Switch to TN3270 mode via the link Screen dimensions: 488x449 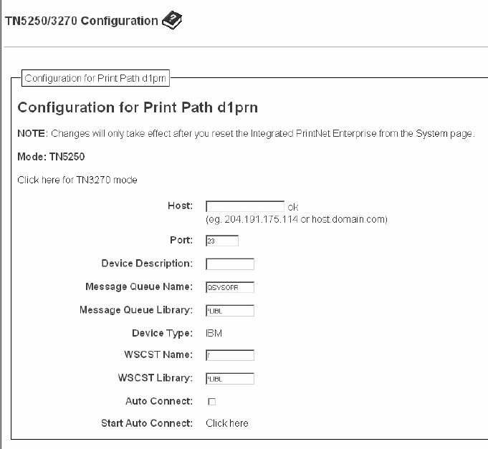pyautogui.click(x=77, y=180)
